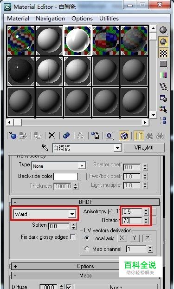Toggle the checkered Background icon
The image size is (174, 289).
point(163,53)
